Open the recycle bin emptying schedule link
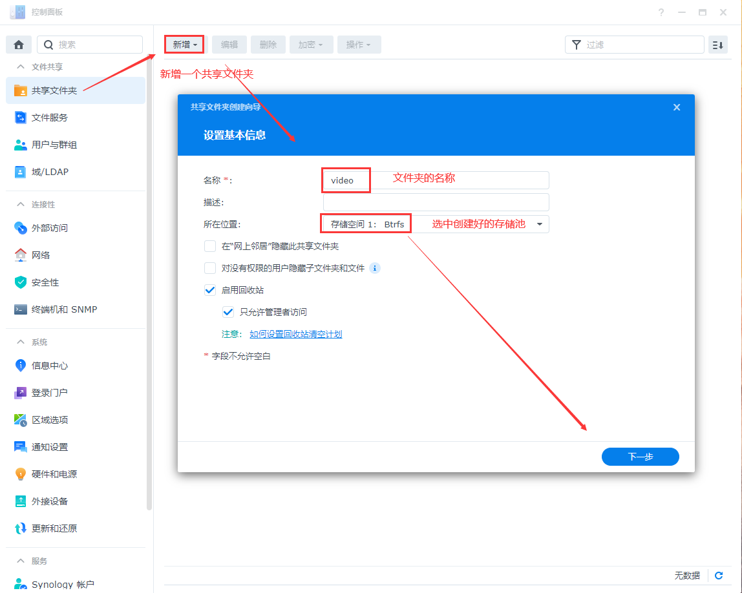 (295, 334)
